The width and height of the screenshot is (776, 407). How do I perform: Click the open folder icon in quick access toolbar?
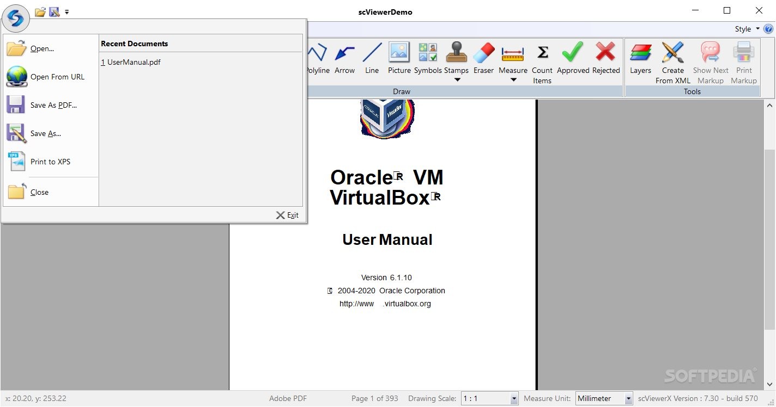click(x=40, y=11)
